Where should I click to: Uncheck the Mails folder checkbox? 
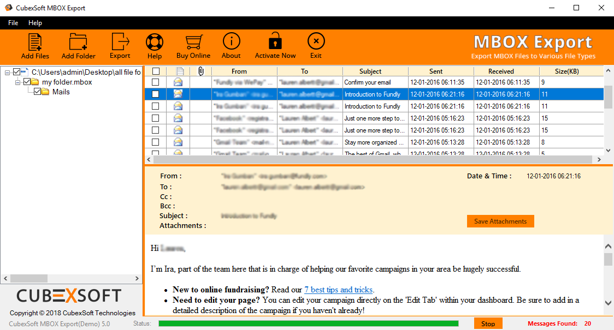point(37,92)
